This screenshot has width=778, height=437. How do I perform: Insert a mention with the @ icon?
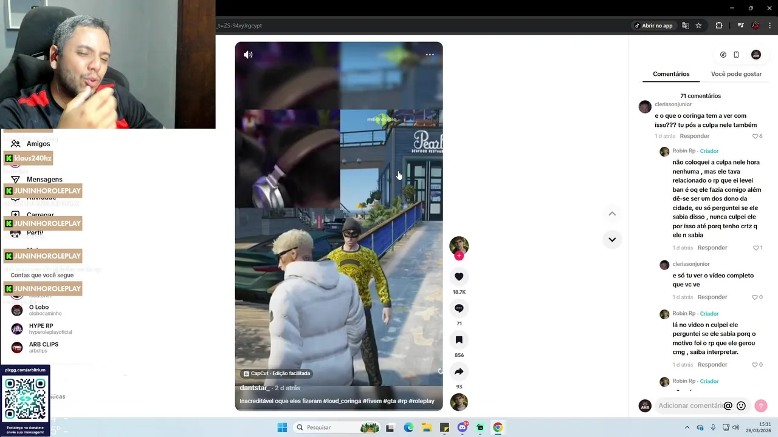pyautogui.click(x=728, y=405)
